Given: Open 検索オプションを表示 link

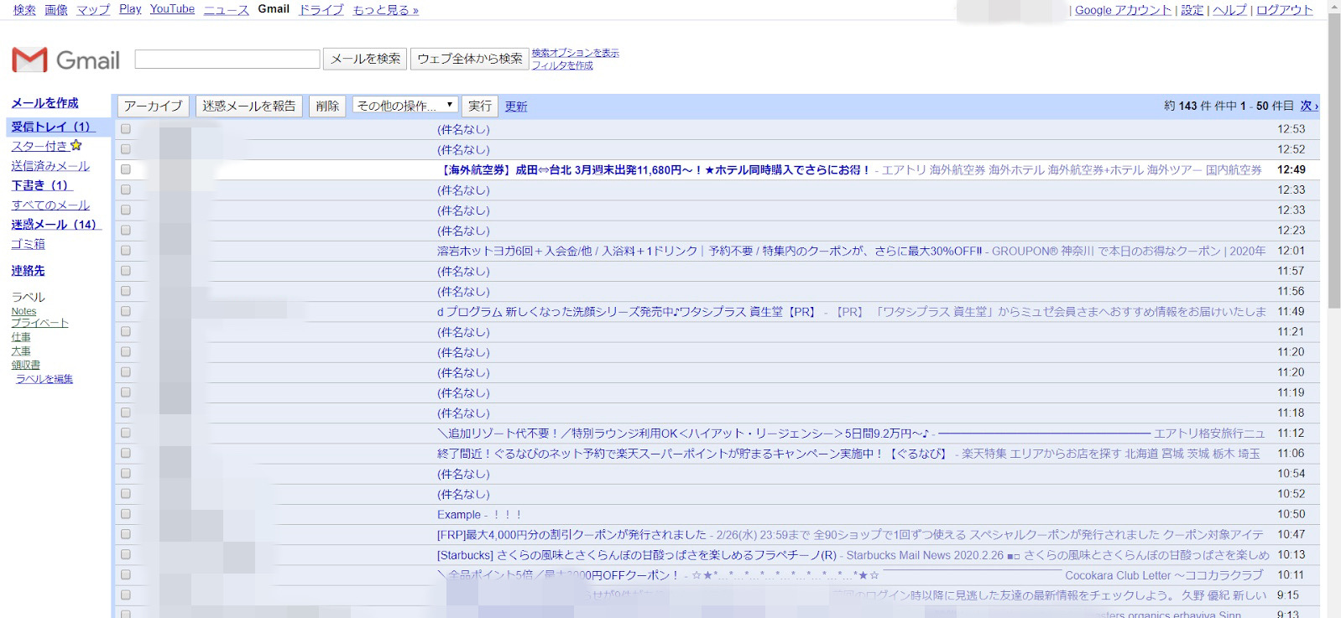Looking at the screenshot, I should [575, 53].
